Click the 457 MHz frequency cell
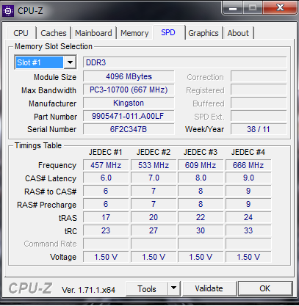The image size is (299, 306). pos(106,165)
